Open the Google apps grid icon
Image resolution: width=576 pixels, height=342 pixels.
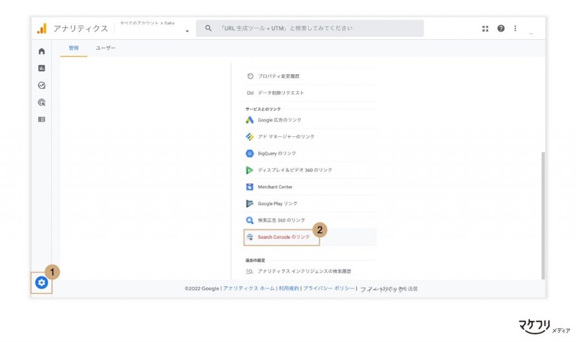(x=485, y=29)
